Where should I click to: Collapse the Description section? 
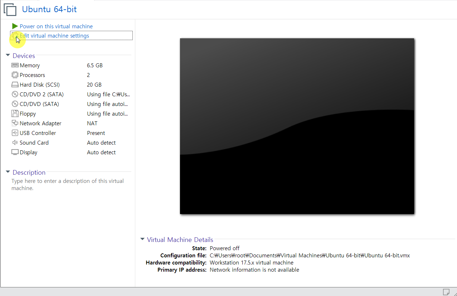[x=8, y=172]
